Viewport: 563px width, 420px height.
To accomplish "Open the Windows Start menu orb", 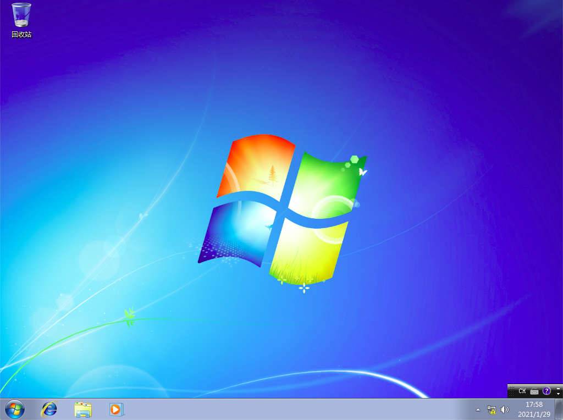I will [15, 409].
